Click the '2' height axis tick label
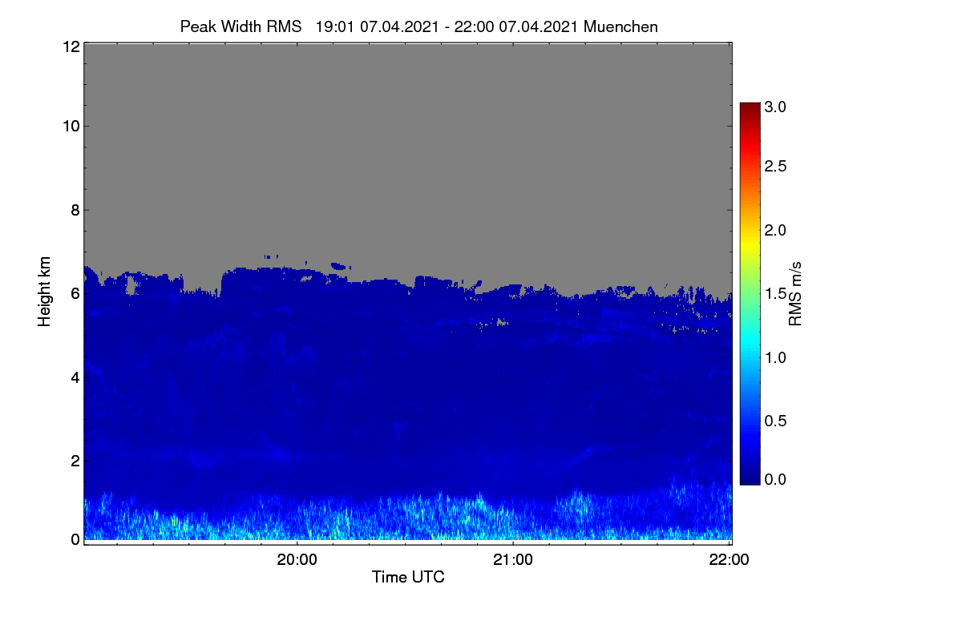962x641 pixels. tap(74, 460)
